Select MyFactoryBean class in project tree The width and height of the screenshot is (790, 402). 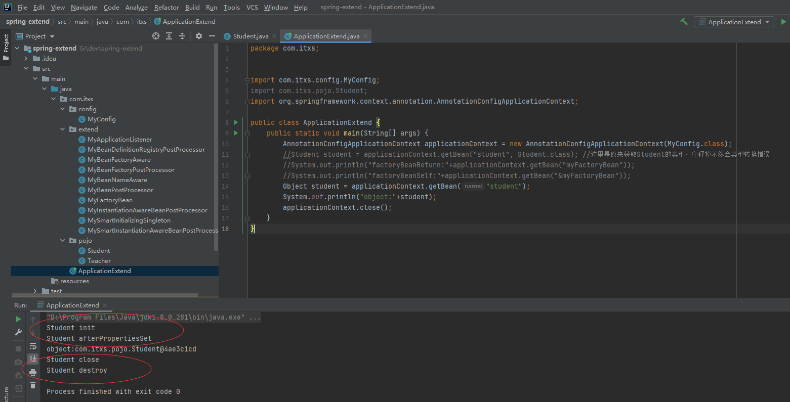110,200
